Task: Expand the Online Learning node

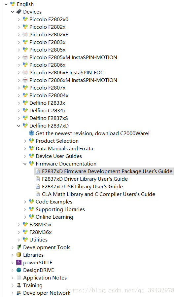Action: [x=25, y=217]
